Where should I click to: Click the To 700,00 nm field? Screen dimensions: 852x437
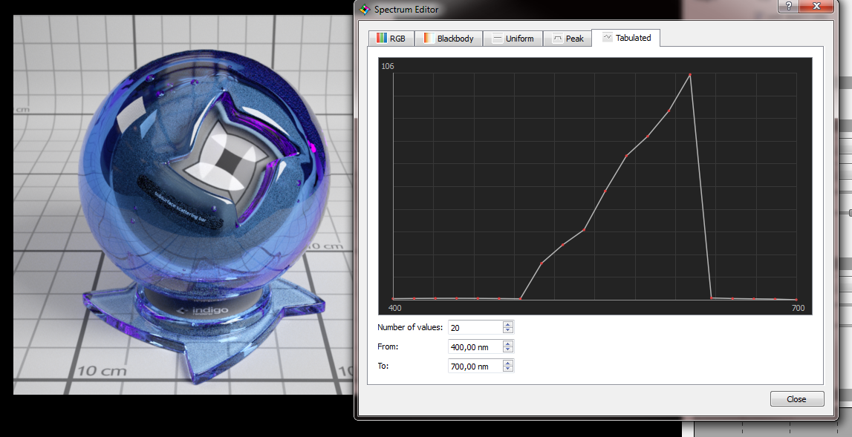click(x=475, y=366)
